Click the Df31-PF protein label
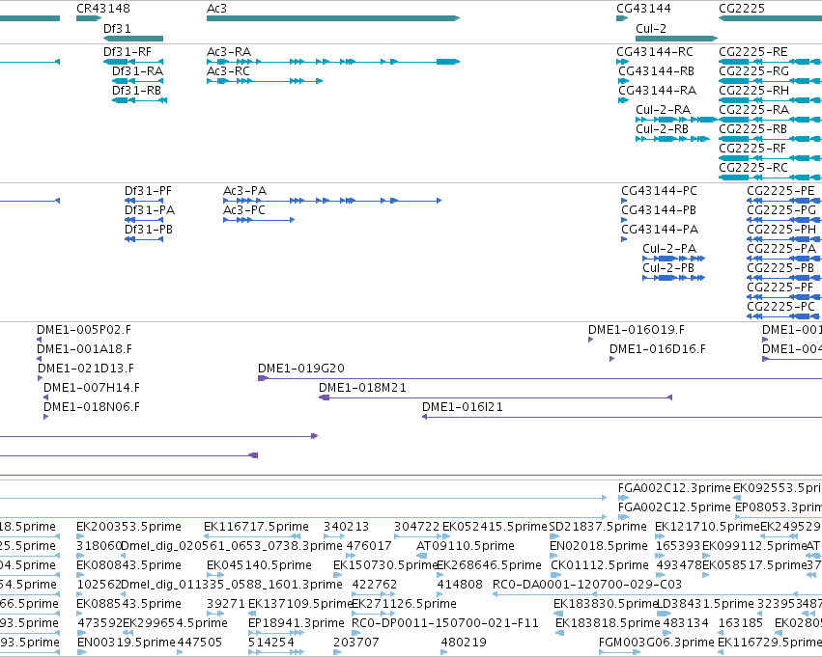Screen dimensions: 822x657 coord(149,191)
